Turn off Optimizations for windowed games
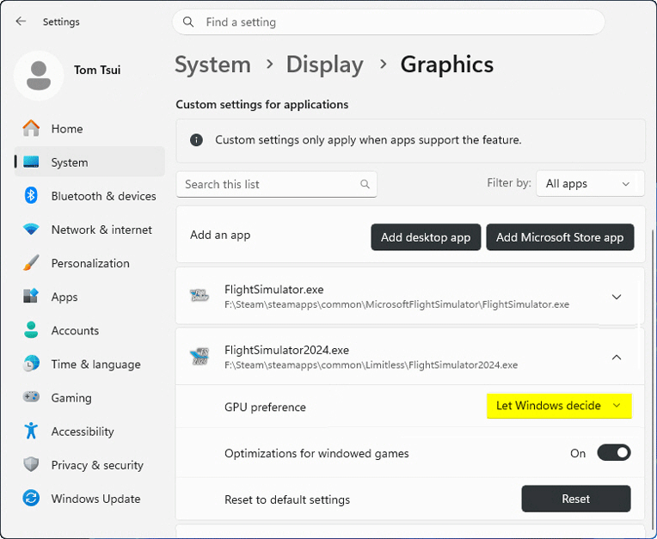This screenshot has width=657, height=539. (614, 453)
